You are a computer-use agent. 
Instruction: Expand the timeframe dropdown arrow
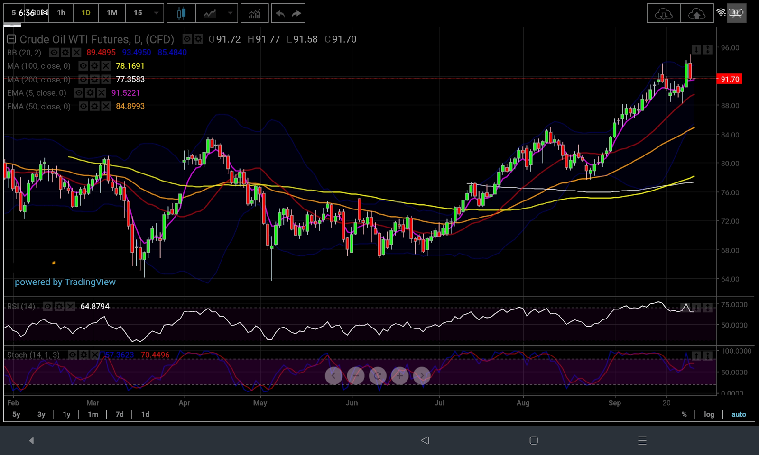[156, 13]
